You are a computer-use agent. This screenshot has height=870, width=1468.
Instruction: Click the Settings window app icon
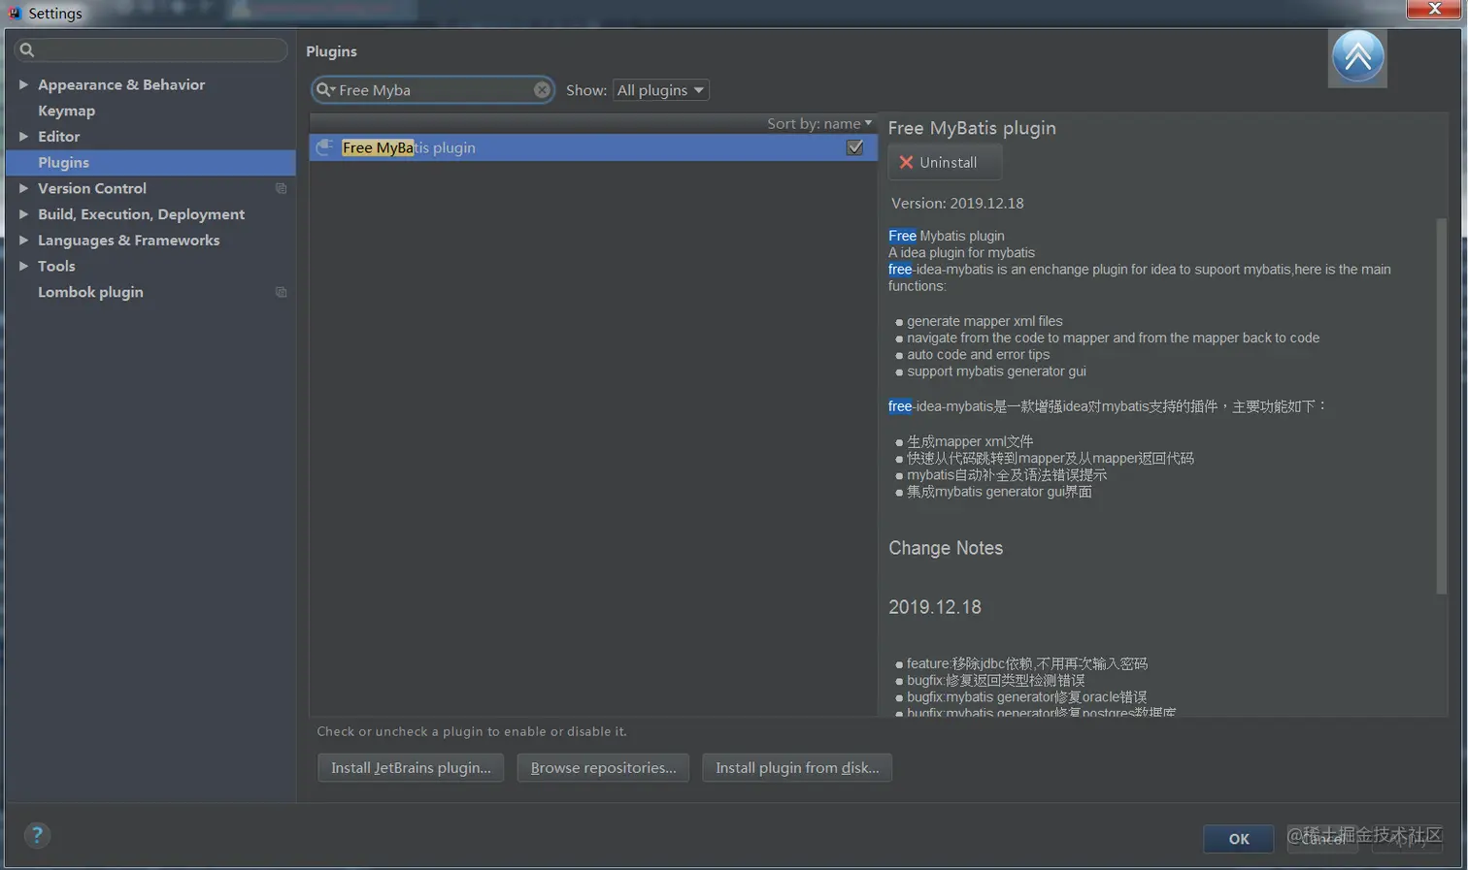click(14, 13)
